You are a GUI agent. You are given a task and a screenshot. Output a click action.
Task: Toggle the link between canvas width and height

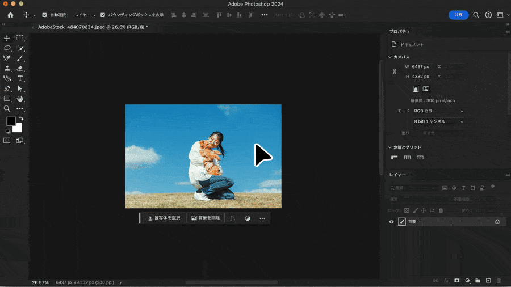pyautogui.click(x=395, y=71)
